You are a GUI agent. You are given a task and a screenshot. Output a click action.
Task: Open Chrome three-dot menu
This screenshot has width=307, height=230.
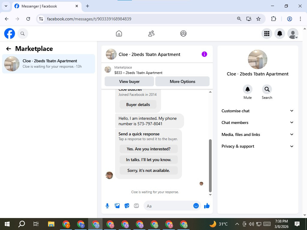300,19
